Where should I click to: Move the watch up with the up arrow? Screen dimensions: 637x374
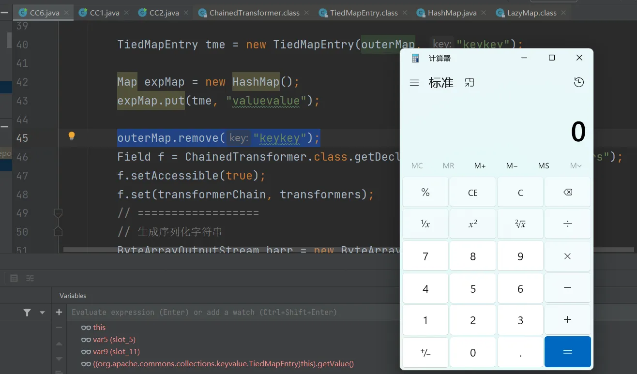[59, 344]
